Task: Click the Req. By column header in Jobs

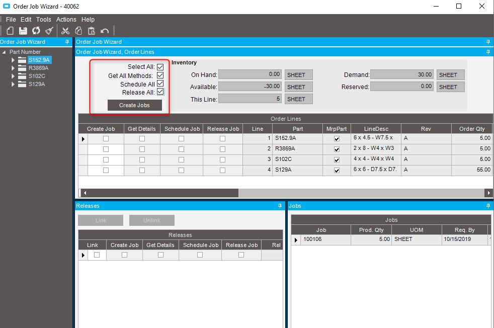Action: coord(464,230)
